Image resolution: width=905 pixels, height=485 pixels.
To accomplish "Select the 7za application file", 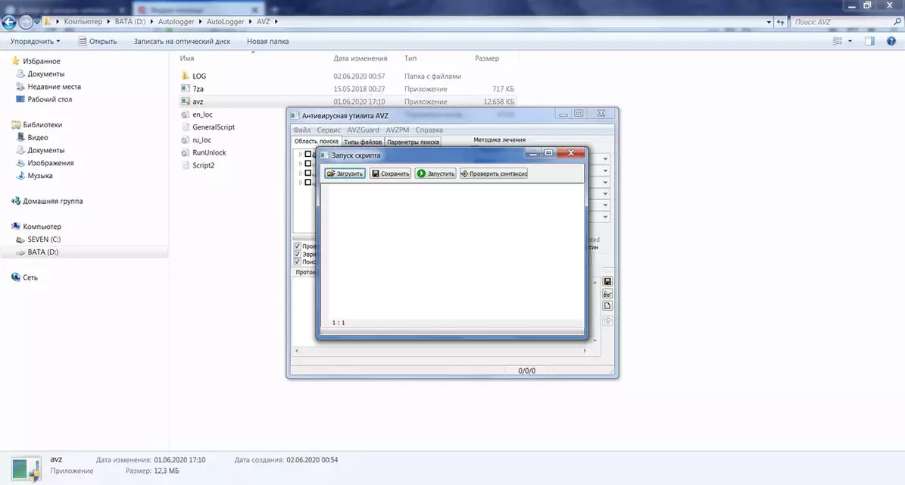I will click(x=198, y=89).
